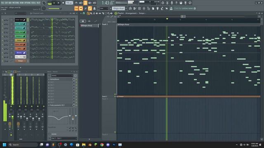This screenshot has width=264, height=148.
Task: Click the 'Click for online news' link
Action: tap(184, 8)
